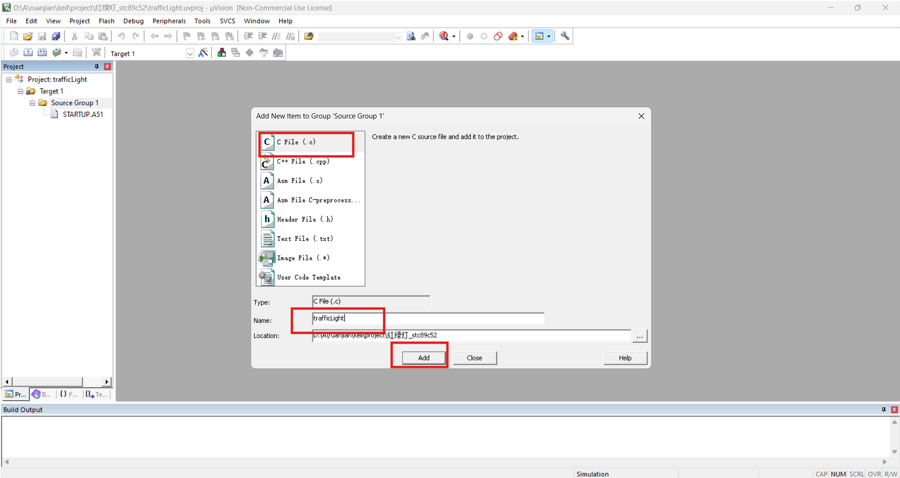Open the debug session dropdown arrow
900x478 pixels.
454,37
